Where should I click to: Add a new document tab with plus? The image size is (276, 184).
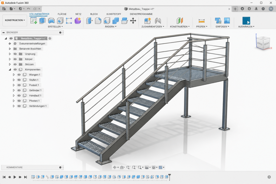235,9
